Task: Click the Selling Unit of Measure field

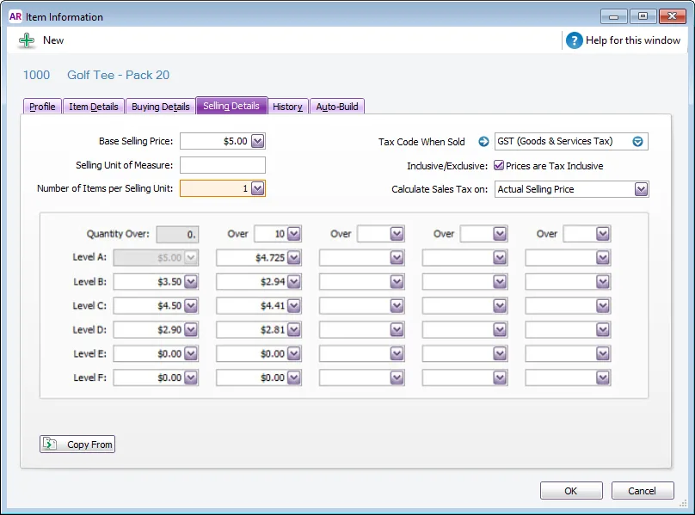Action: 223,165
